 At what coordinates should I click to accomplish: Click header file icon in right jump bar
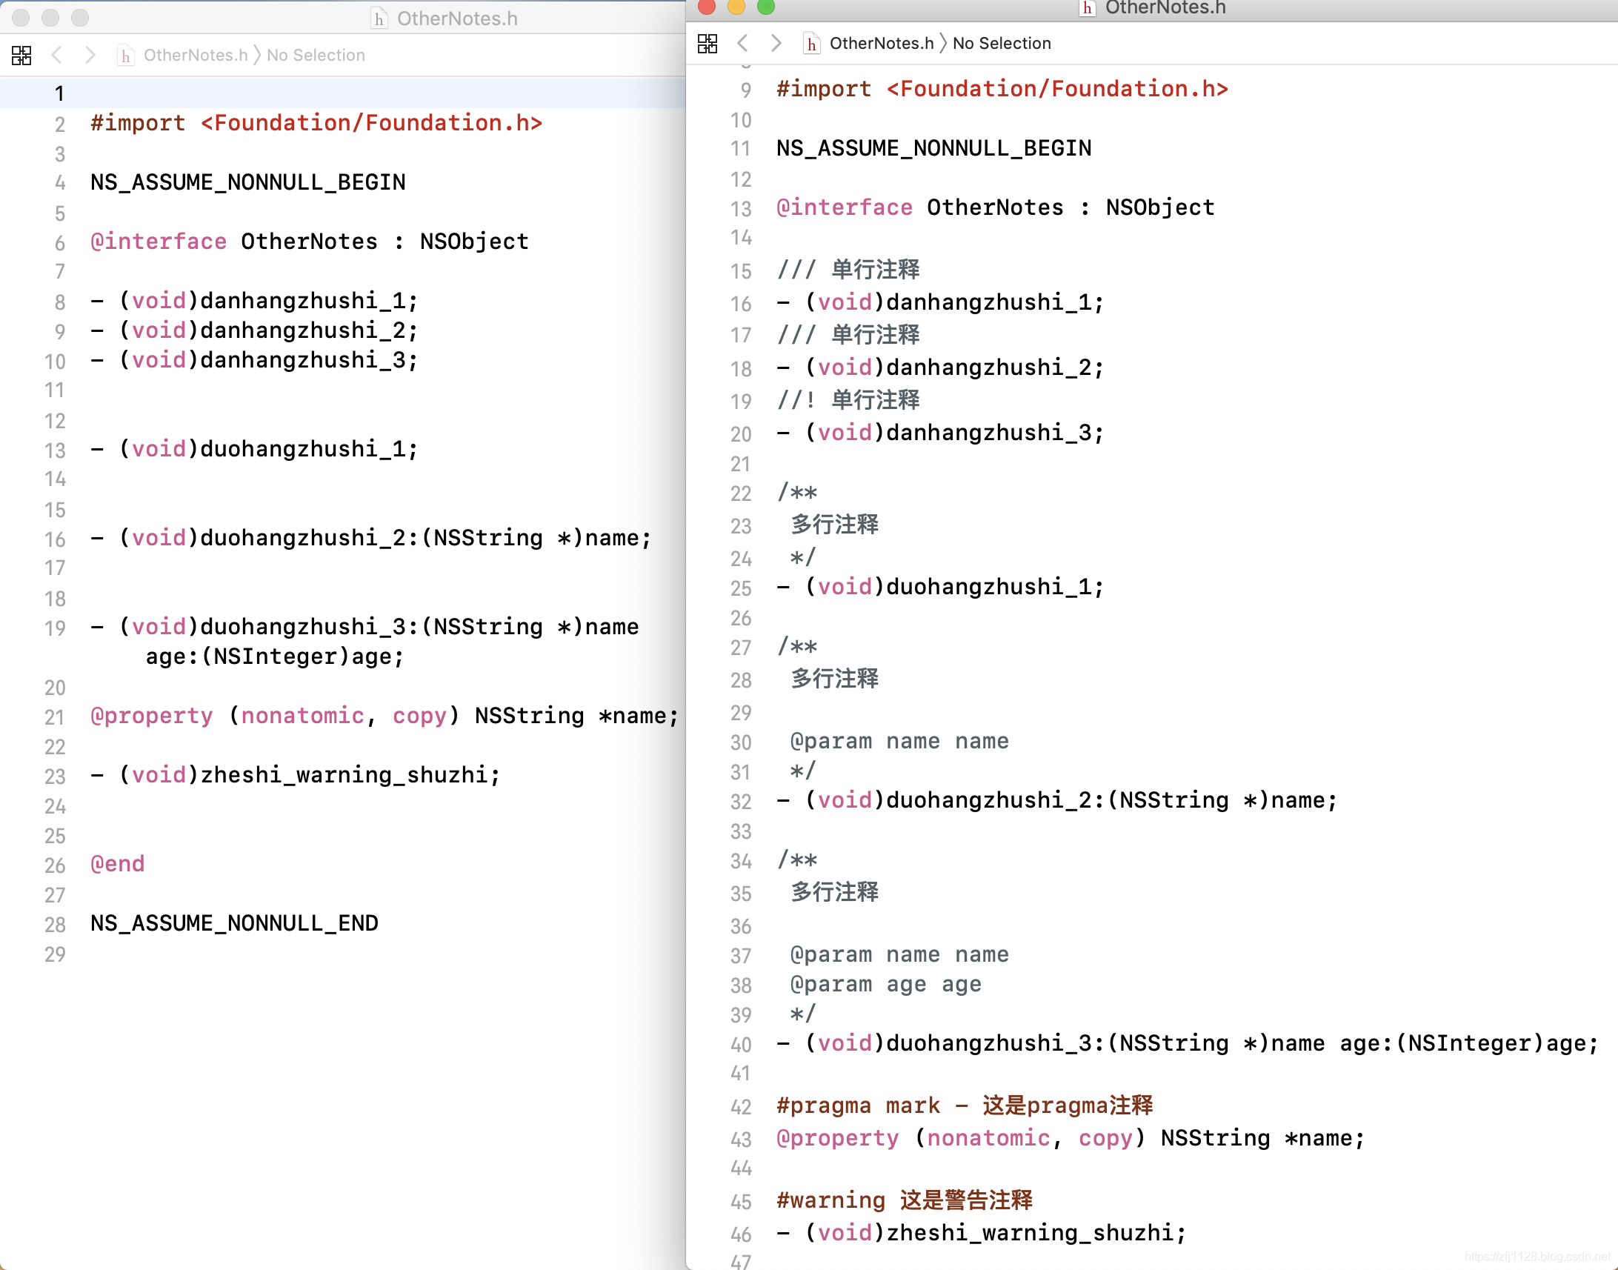811,44
